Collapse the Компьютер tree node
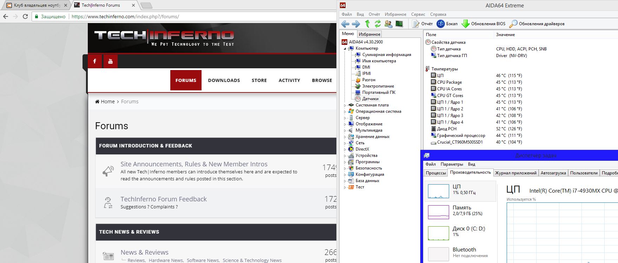 pos(345,49)
